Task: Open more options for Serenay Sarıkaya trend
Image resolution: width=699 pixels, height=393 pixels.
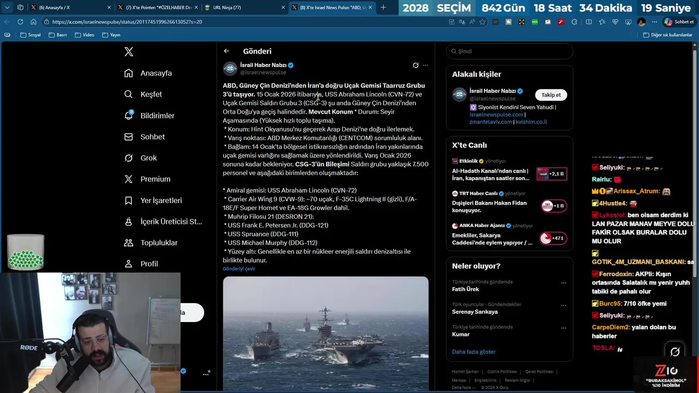Action: tap(564, 306)
